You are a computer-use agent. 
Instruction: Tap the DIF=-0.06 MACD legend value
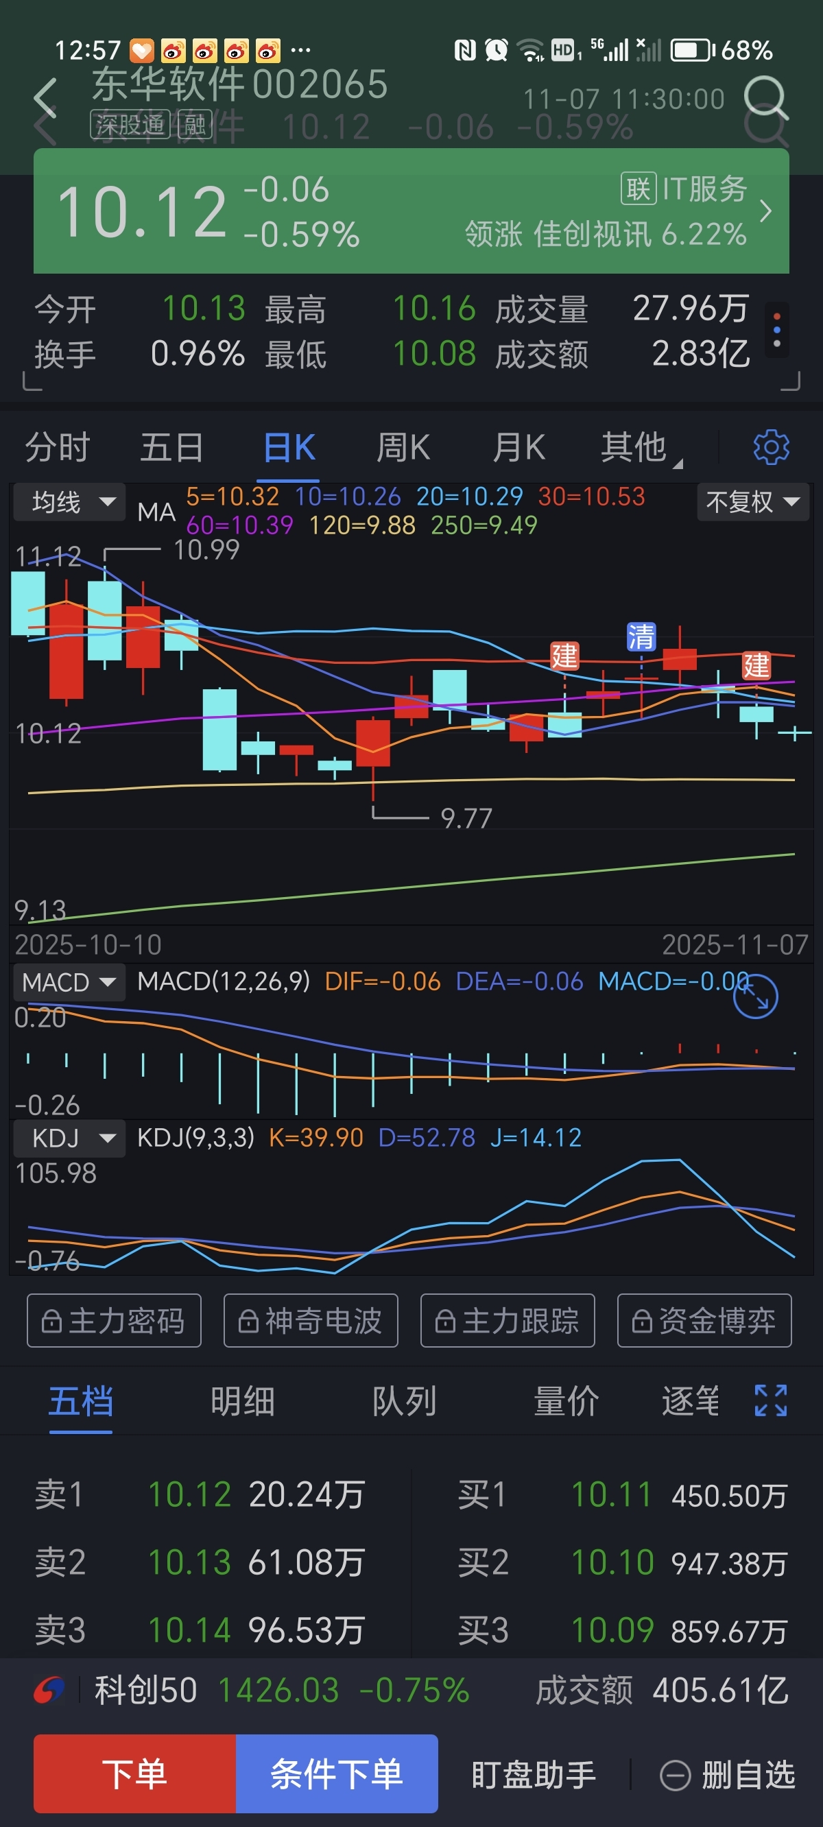[383, 981]
